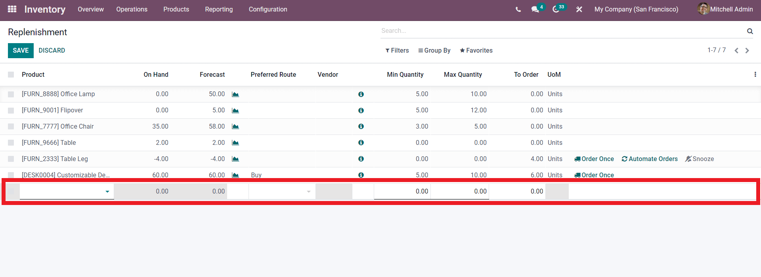Click Office Lamp max quantity 10.00
This screenshot has width=761, height=277.
pos(478,94)
